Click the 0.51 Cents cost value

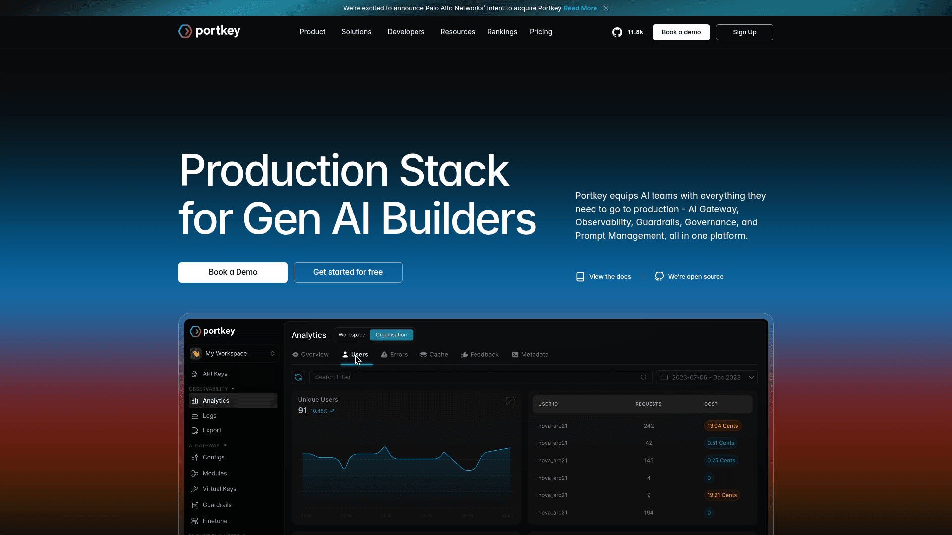click(x=720, y=443)
